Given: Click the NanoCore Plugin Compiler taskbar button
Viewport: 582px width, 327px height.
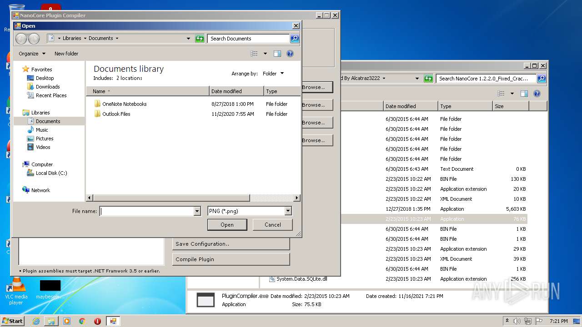Looking at the screenshot, I should pos(113,321).
